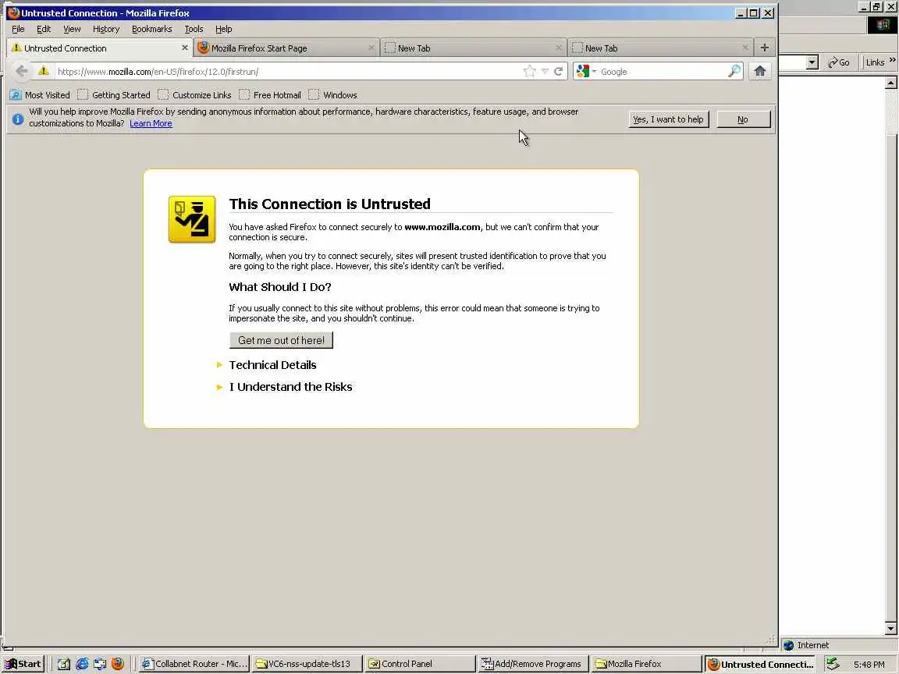Open the Tools menu

point(194,29)
